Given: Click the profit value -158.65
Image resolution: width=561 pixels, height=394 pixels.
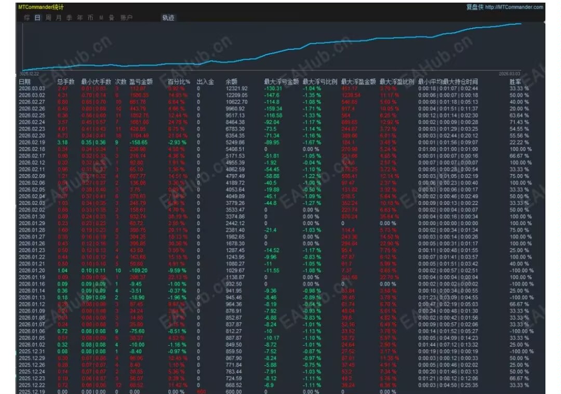Looking at the screenshot, I should pos(138,142).
